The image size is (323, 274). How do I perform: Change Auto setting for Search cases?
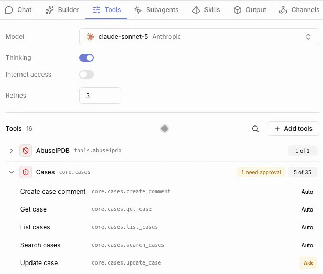pos(307,245)
